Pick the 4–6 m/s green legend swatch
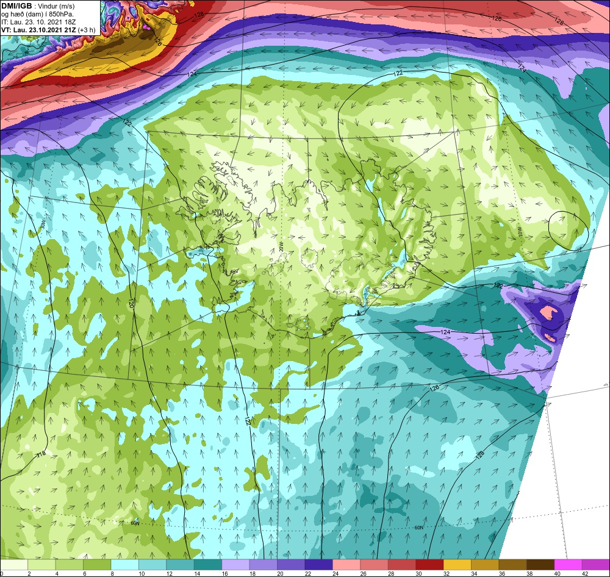610x577 pixels. 70,565
